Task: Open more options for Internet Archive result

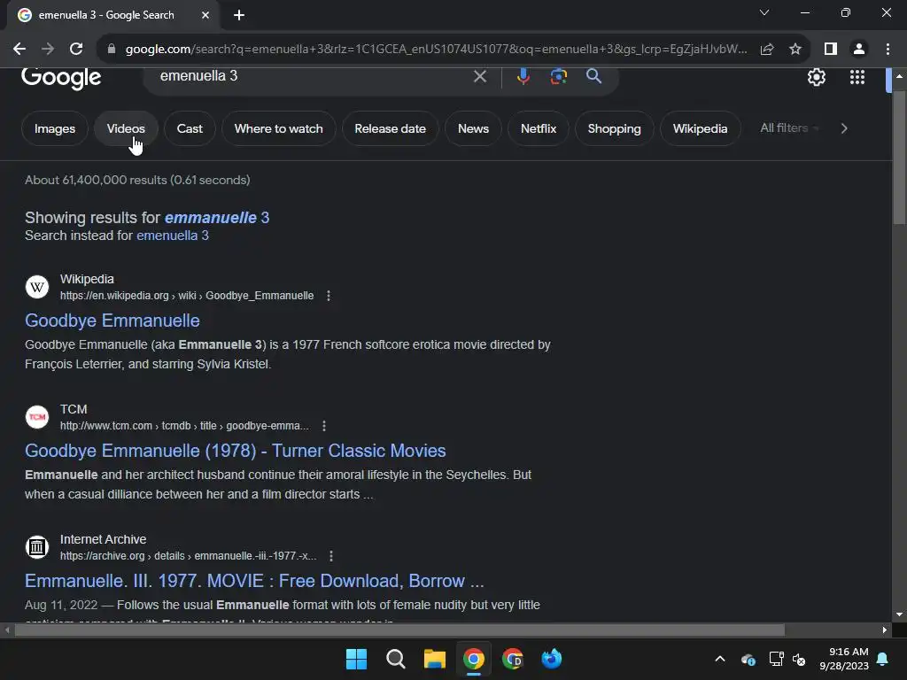Action: (x=331, y=556)
